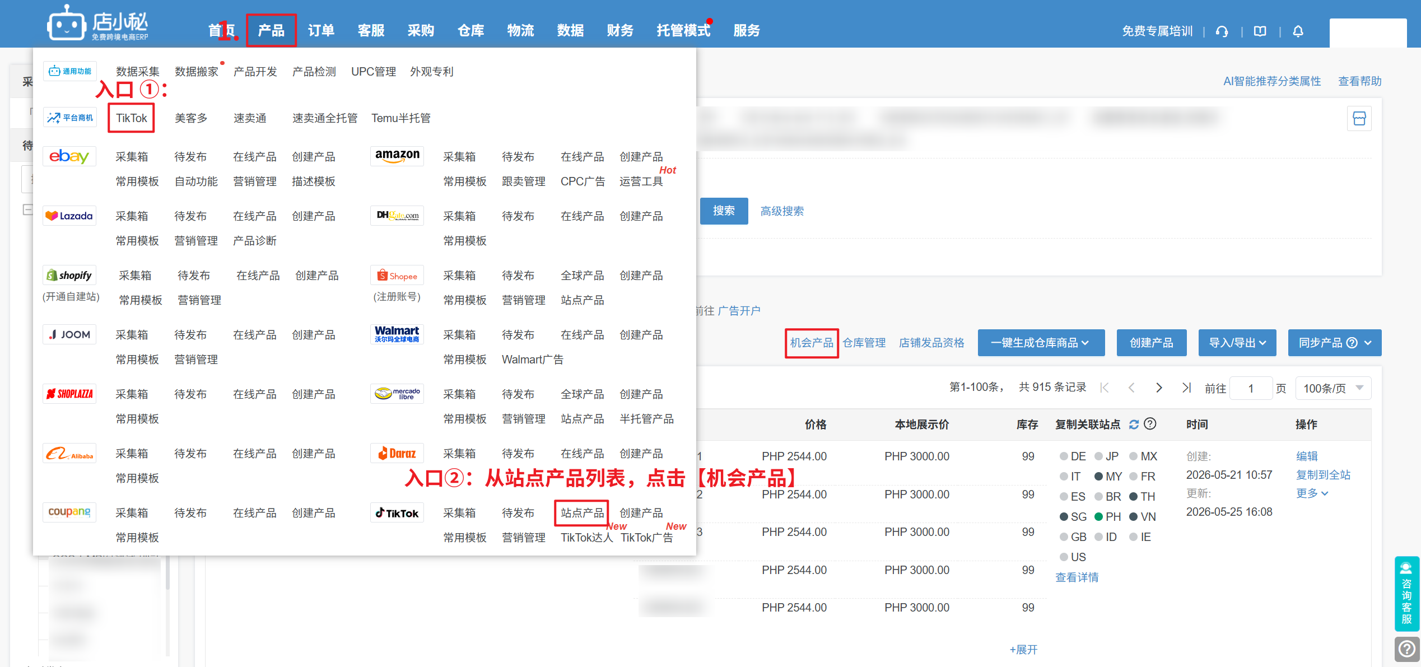1421x667 pixels.
Task: Open 高级搜索 link
Action: click(x=782, y=211)
